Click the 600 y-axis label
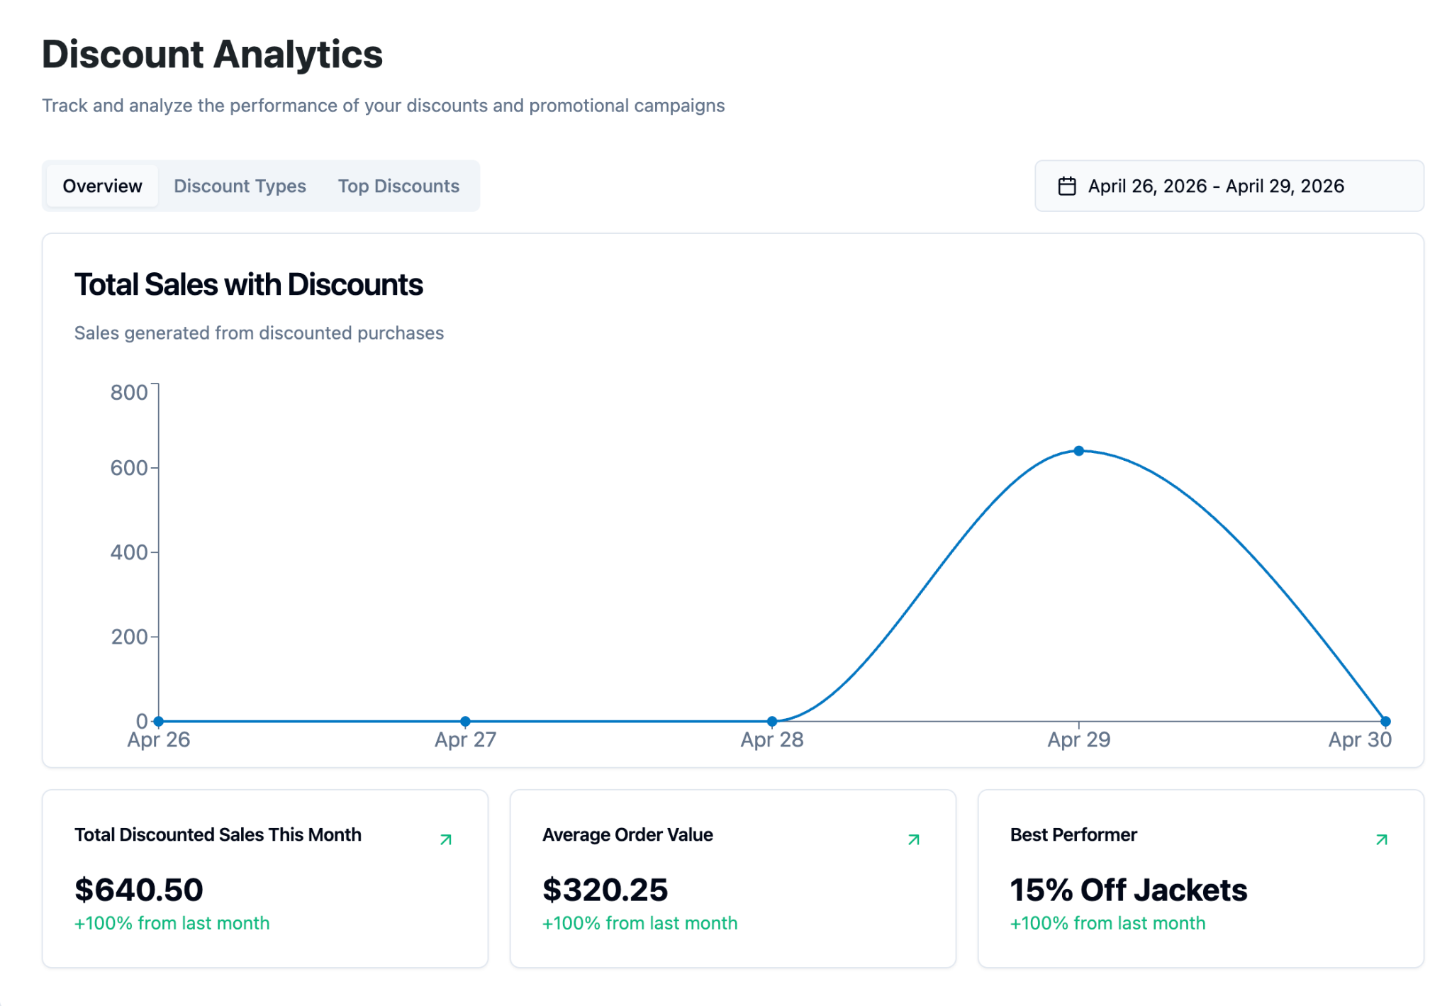The height and width of the screenshot is (1006, 1452). click(x=128, y=468)
